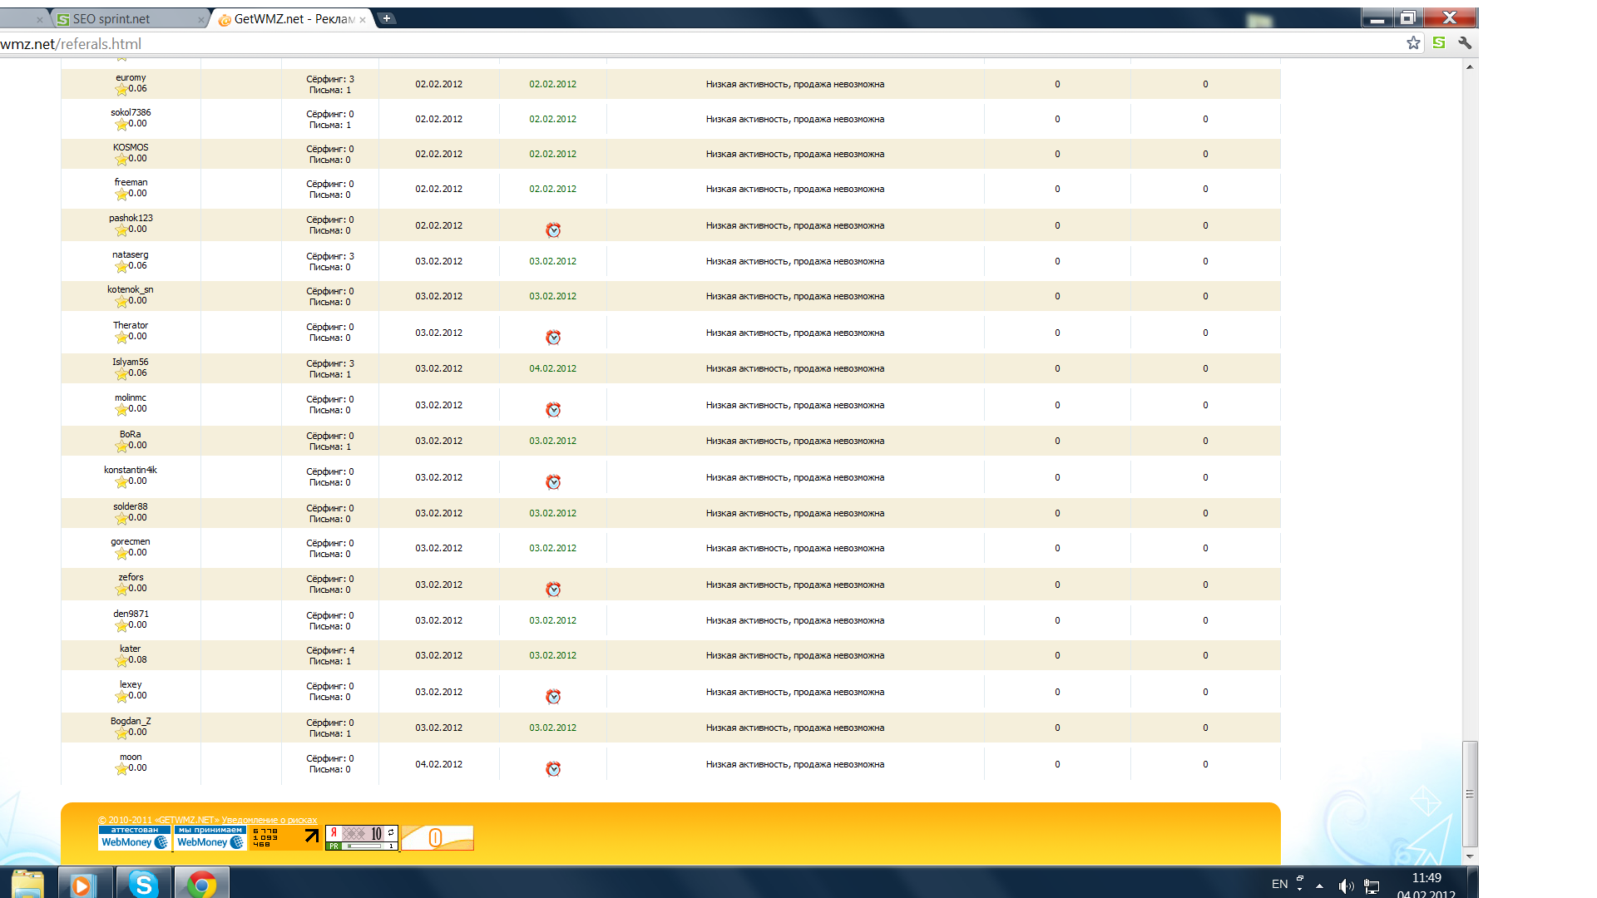Click the network tray icon
This screenshot has width=1597, height=898.
click(x=1372, y=886)
